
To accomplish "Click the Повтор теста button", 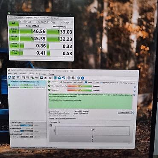I will point(125,112).
